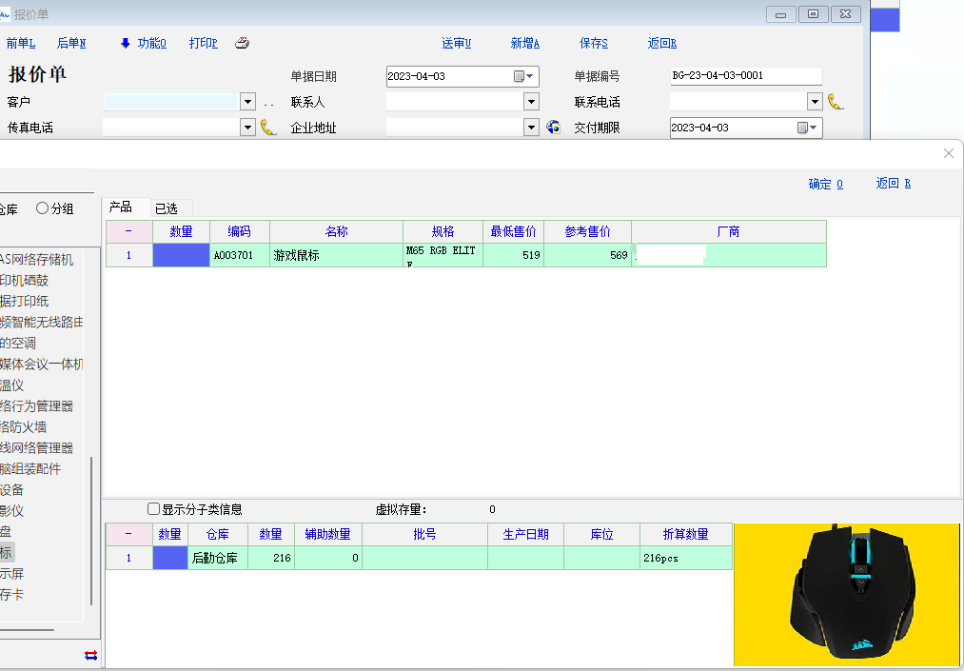
Task: Close the product selection dialog with X
Action: [948, 153]
